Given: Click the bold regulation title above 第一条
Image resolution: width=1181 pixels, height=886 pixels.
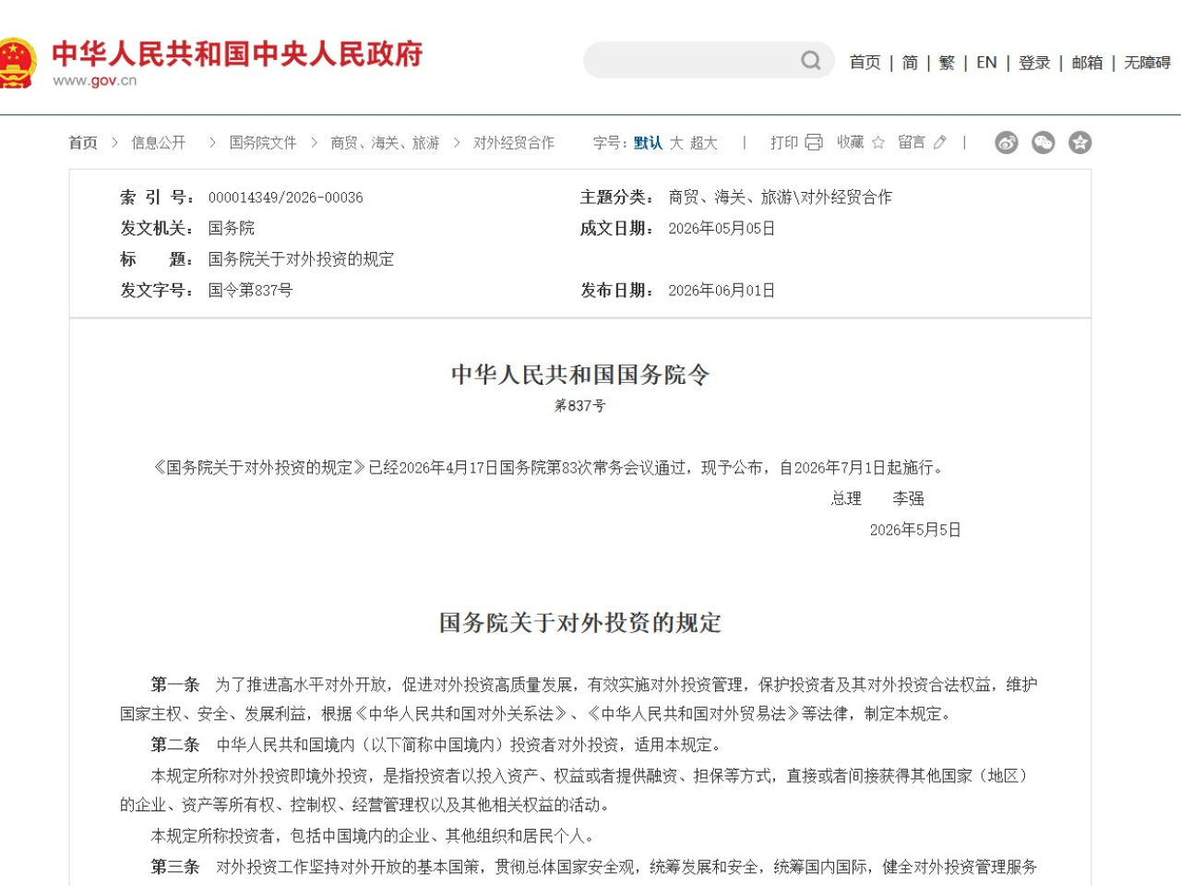Looking at the screenshot, I should pyautogui.click(x=580, y=623).
